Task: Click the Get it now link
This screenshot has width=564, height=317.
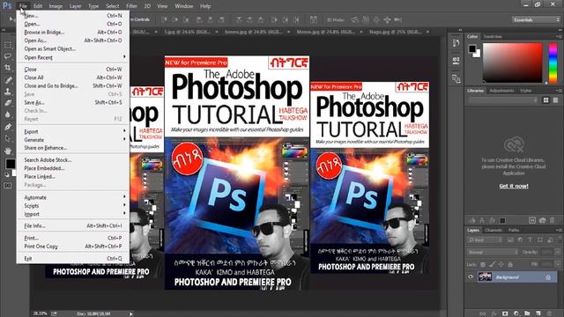Action: (514, 186)
